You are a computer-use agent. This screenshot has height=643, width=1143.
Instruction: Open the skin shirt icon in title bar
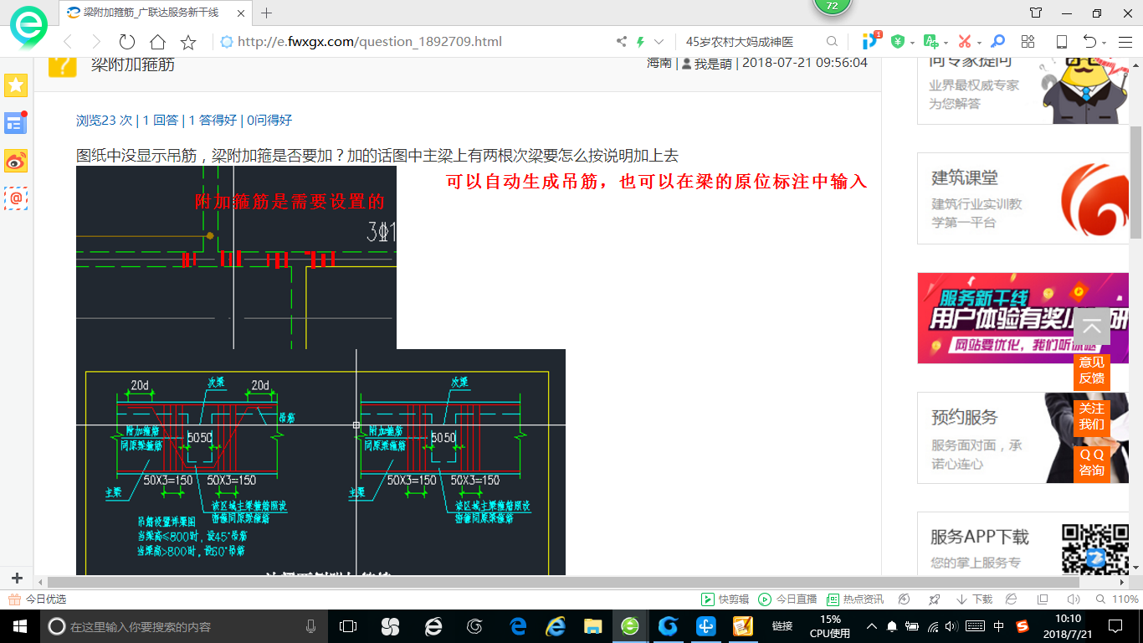point(1036,13)
